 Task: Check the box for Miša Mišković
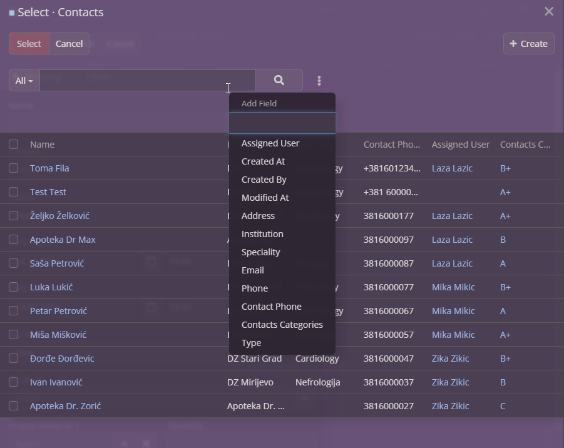(13, 334)
